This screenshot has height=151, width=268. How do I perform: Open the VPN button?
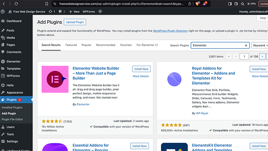[x=251, y=4]
